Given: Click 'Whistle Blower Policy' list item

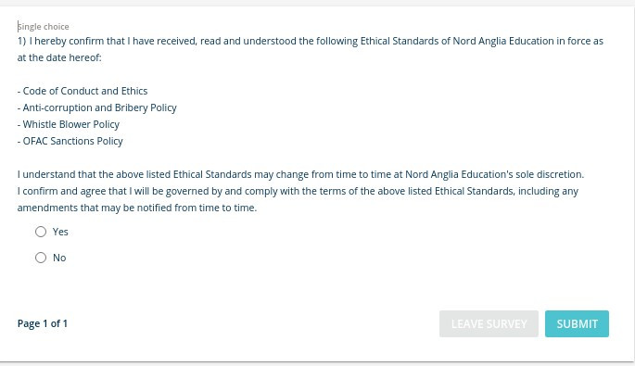Looking at the screenshot, I should coord(69,124).
